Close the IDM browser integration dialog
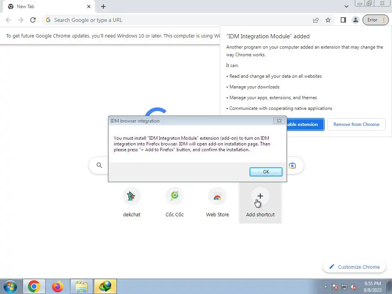The image size is (392, 294). coord(279,121)
